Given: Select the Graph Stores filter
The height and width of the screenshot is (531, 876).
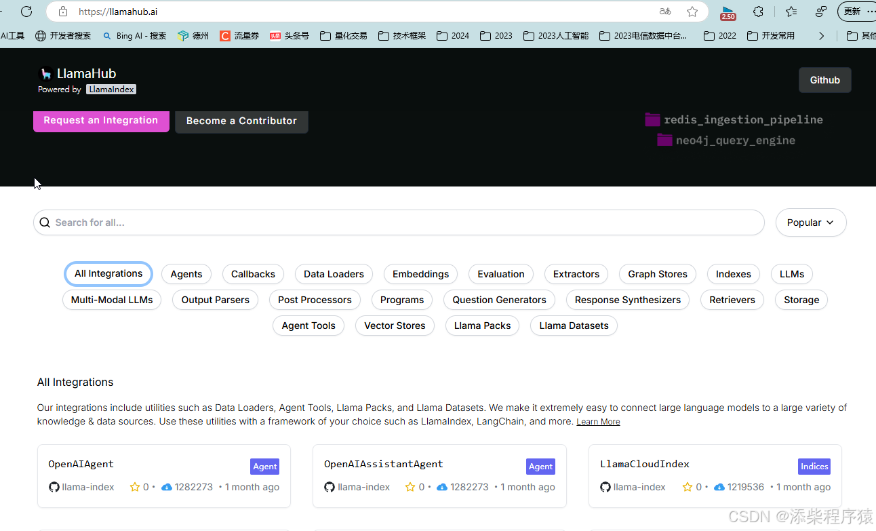Looking at the screenshot, I should click(658, 274).
